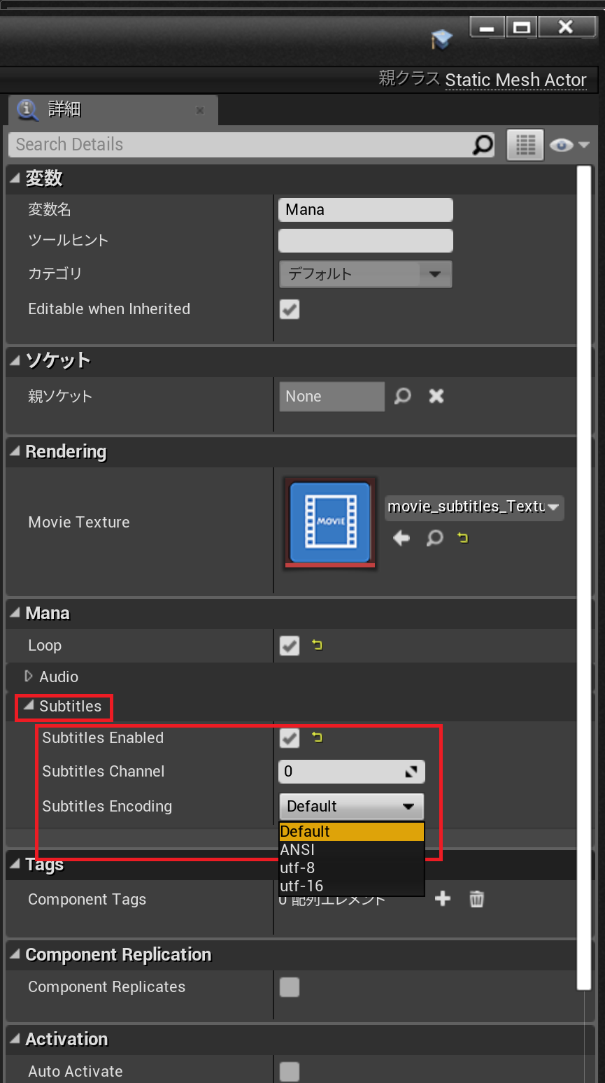Viewport: 605px width, 1083px height.
Task: Click the ツールヒント text field
Action: pos(366,241)
